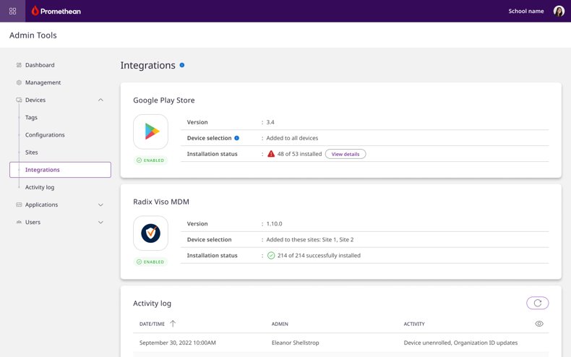Go to Sites under Devices
Viewport: 571px width, 357px height.
pyautogui.click(x=31, y=152)
